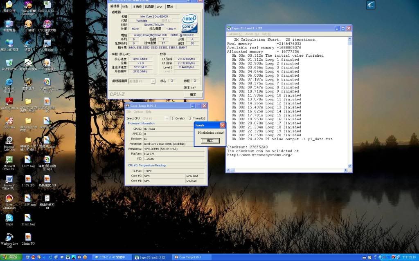This screenshot has height=261, width=419.
Task: Open the 1.16V.bmp desktop file
Action: [x=28, y=161]
